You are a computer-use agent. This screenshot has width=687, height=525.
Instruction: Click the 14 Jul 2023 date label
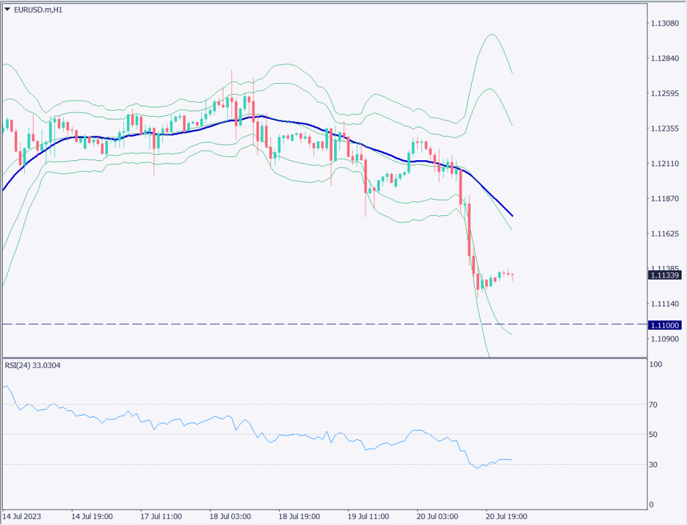click(21, 517)
